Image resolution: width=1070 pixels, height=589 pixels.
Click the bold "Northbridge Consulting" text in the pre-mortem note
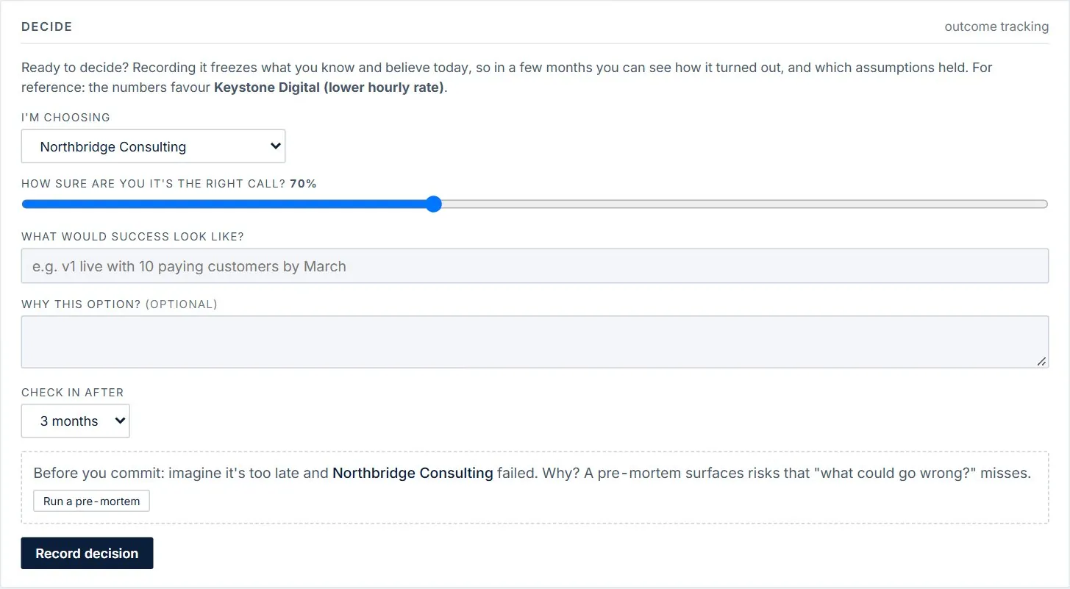(x=413, y=473)
